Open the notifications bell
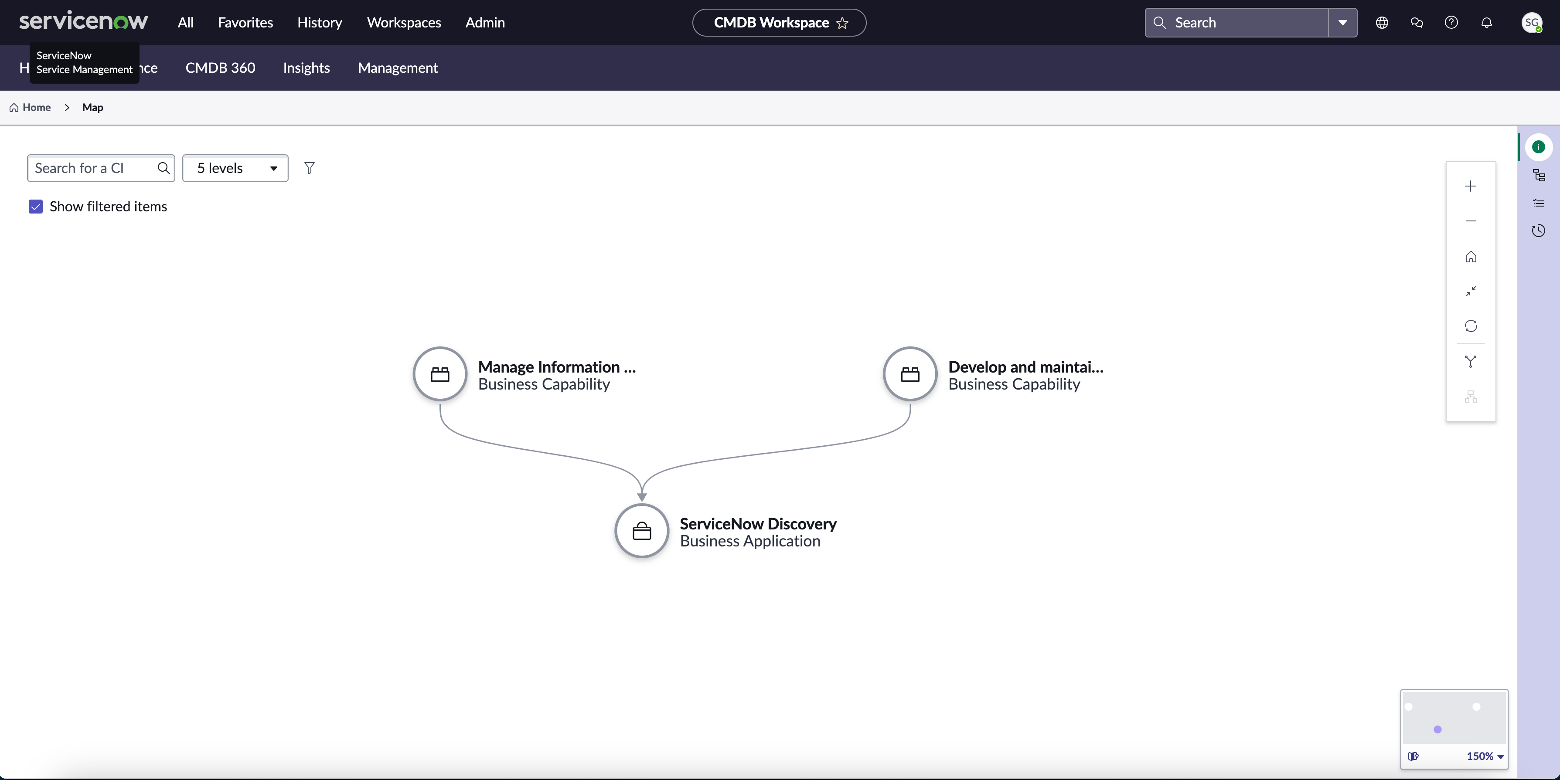The image size is (1560, 780). tap(1487, 22)
